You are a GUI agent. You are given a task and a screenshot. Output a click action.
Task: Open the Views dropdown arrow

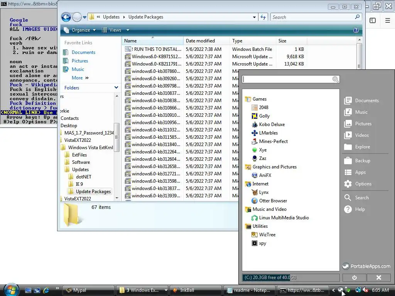(128, 30)
